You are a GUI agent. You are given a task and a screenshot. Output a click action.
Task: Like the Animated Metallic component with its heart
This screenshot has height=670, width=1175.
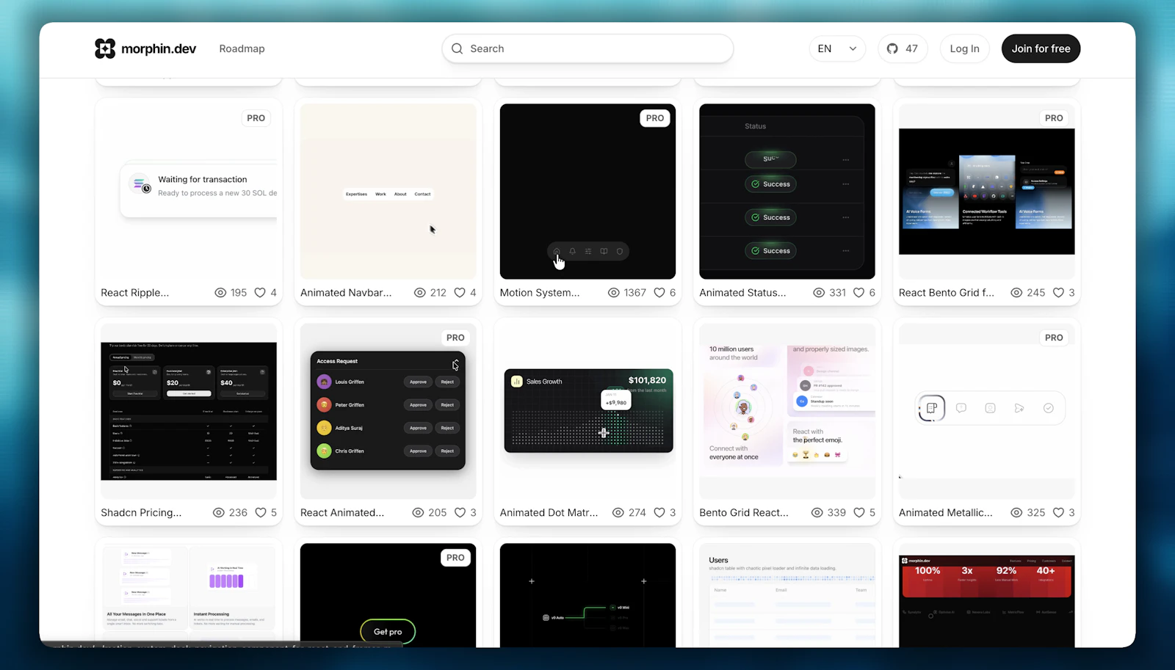(1058, 513)
